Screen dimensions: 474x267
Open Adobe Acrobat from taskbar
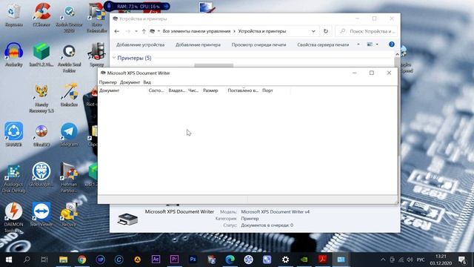tap(323, 260)
